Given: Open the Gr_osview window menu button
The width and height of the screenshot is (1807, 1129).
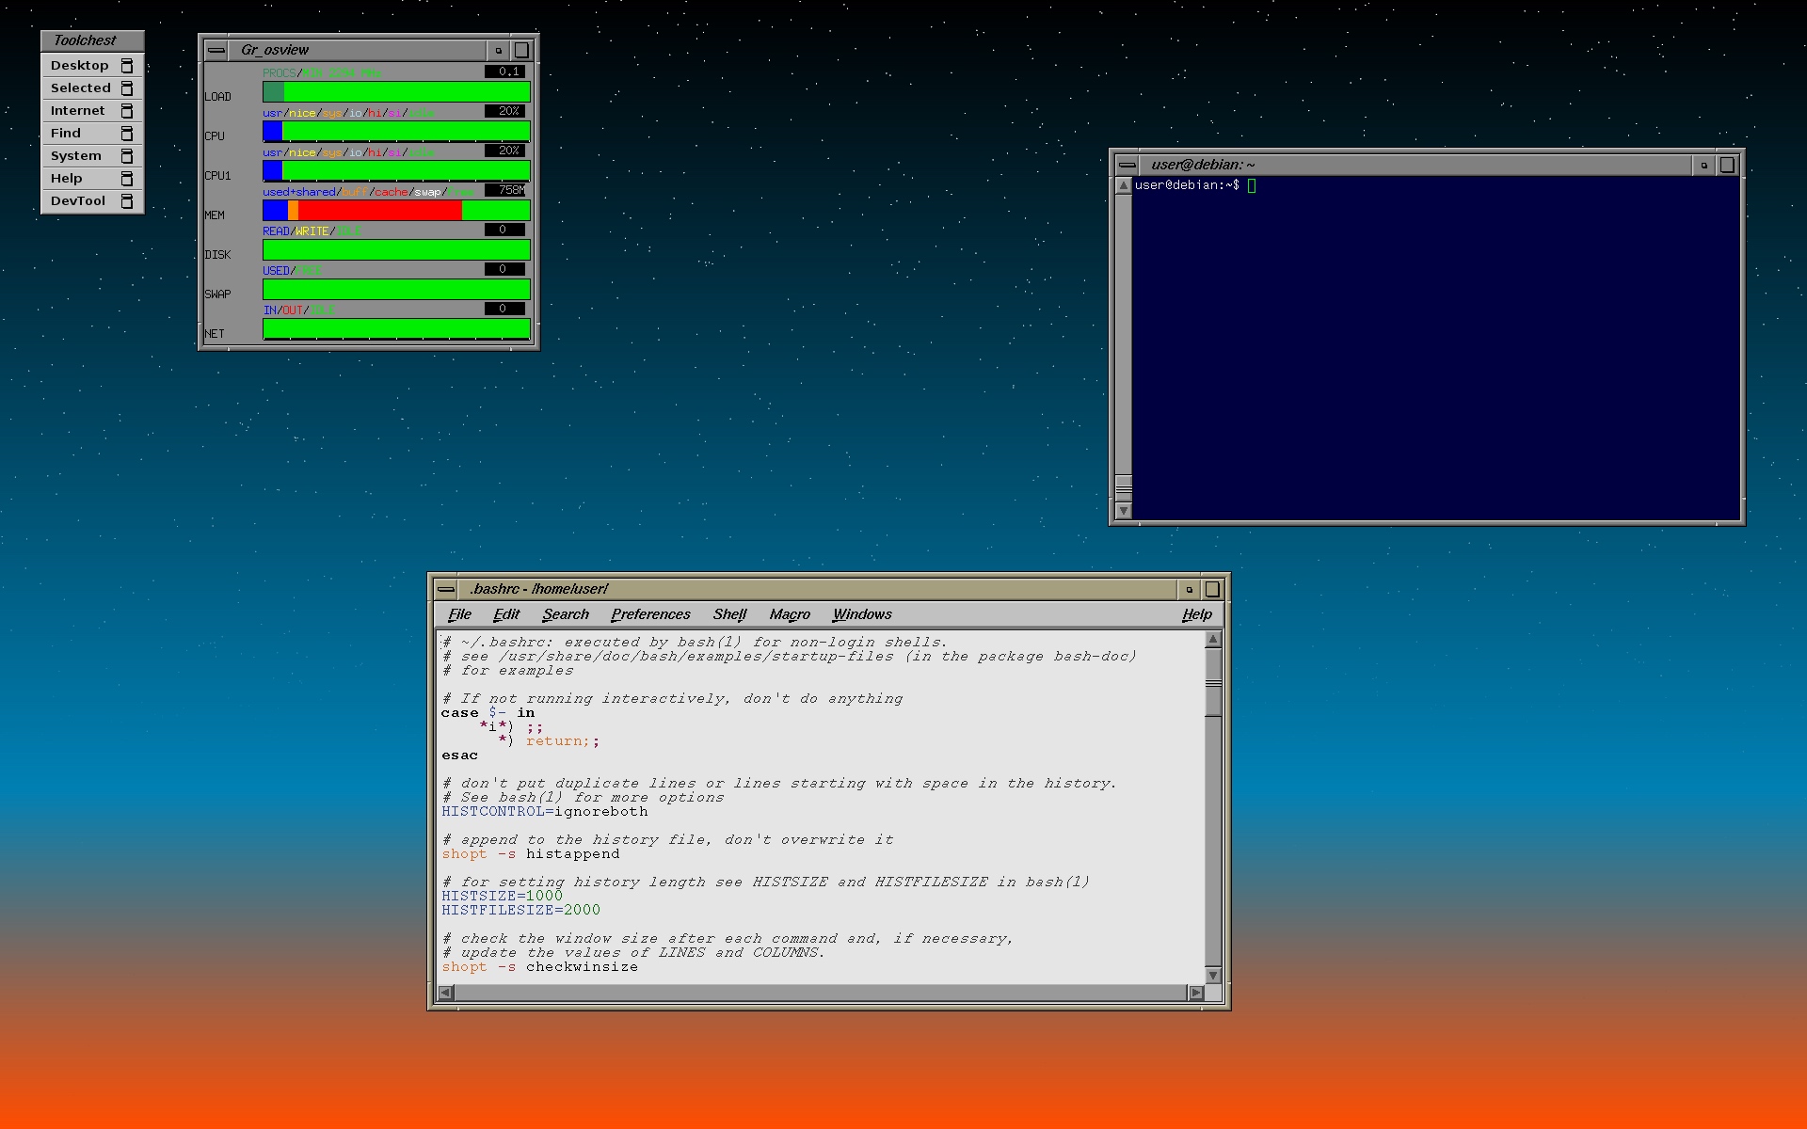Looking at the screenshot, I should [216, 51].
